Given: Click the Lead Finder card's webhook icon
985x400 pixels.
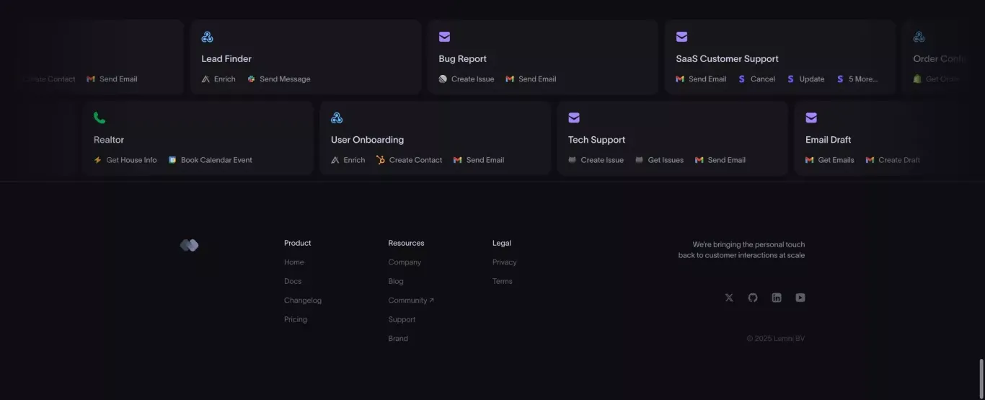Looking at the screenshot, I should 207,37.
